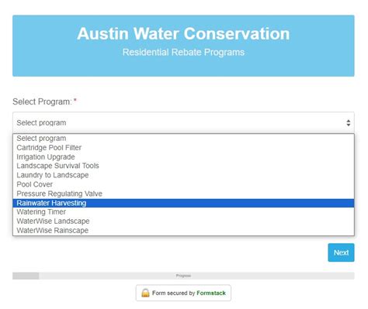Select the blank 'Select program' list entry
Viewport: 368px width, 309px height.
pyautogui.click(x=183, y=139)
